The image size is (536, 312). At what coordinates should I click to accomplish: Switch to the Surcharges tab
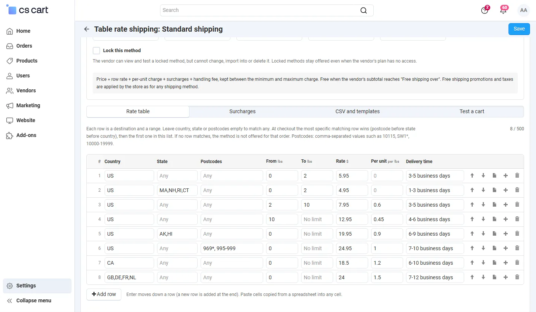(242, 111)
